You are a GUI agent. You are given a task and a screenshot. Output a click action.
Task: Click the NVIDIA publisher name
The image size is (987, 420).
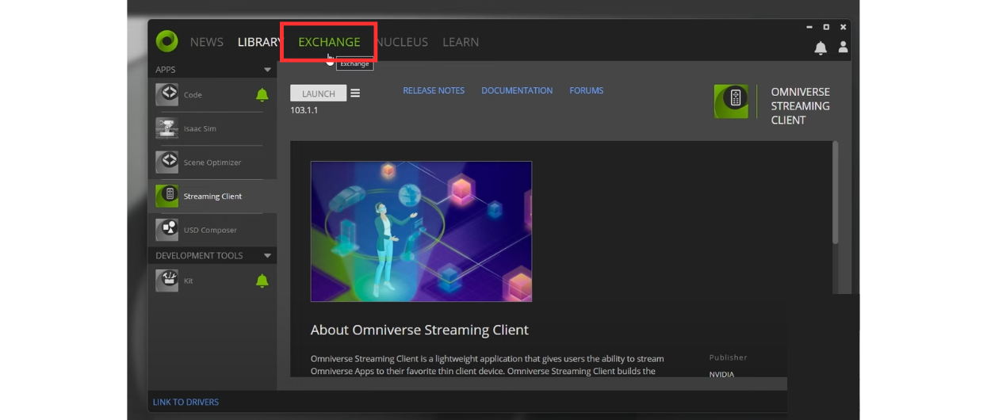tap(721, 374)
